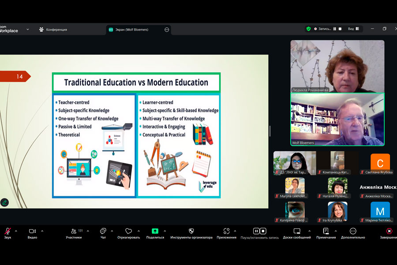Expand audio options arrow next to Звук
Screen dimensions: 397x265
16,231
